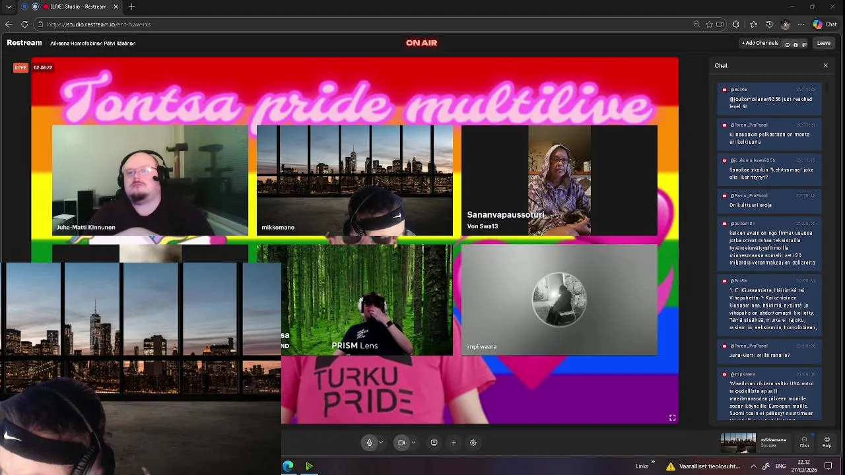Select the mikkemane video tile

click(355, 180)
